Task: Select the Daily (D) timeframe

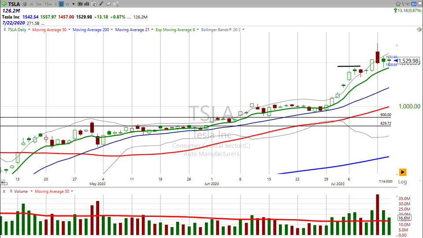Action: [x=61, y=4]
